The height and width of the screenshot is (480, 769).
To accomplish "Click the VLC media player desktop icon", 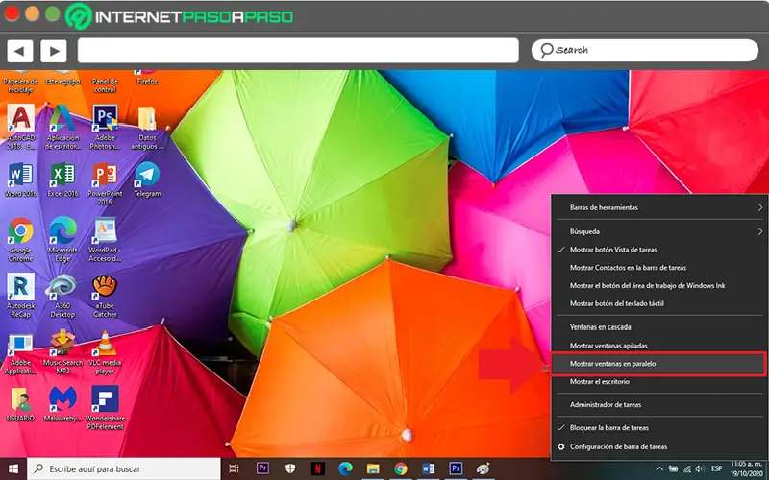I will point(105,352).
